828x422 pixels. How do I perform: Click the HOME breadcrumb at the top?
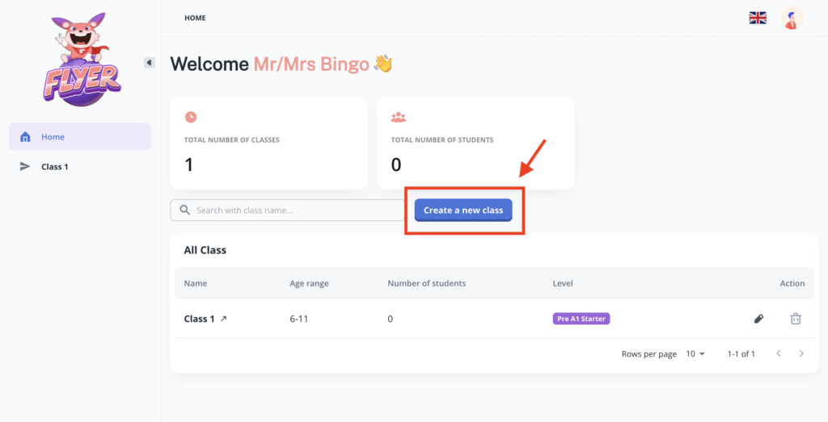(x=195, y=18)
